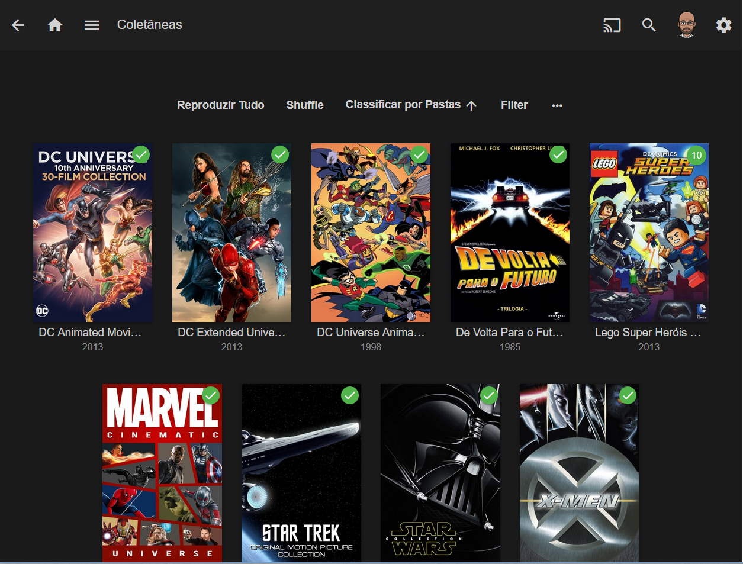Toggle watched checkmark on Star Wars poster

click(489, 395)
